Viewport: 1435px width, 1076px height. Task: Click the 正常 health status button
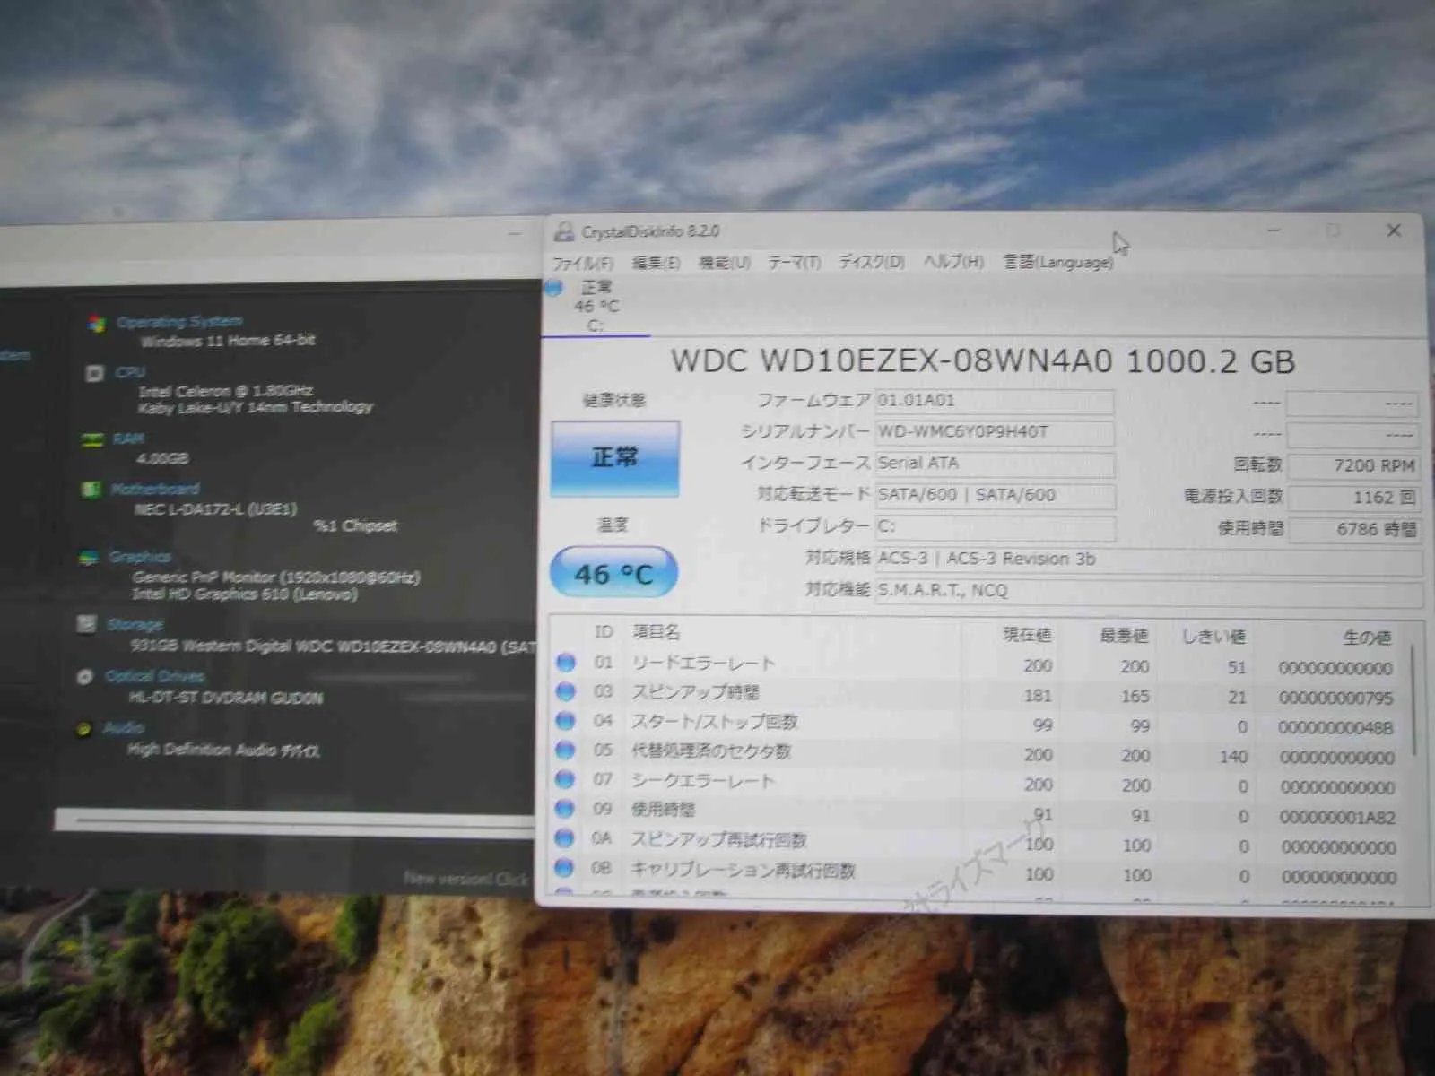[x=614, y=458]
